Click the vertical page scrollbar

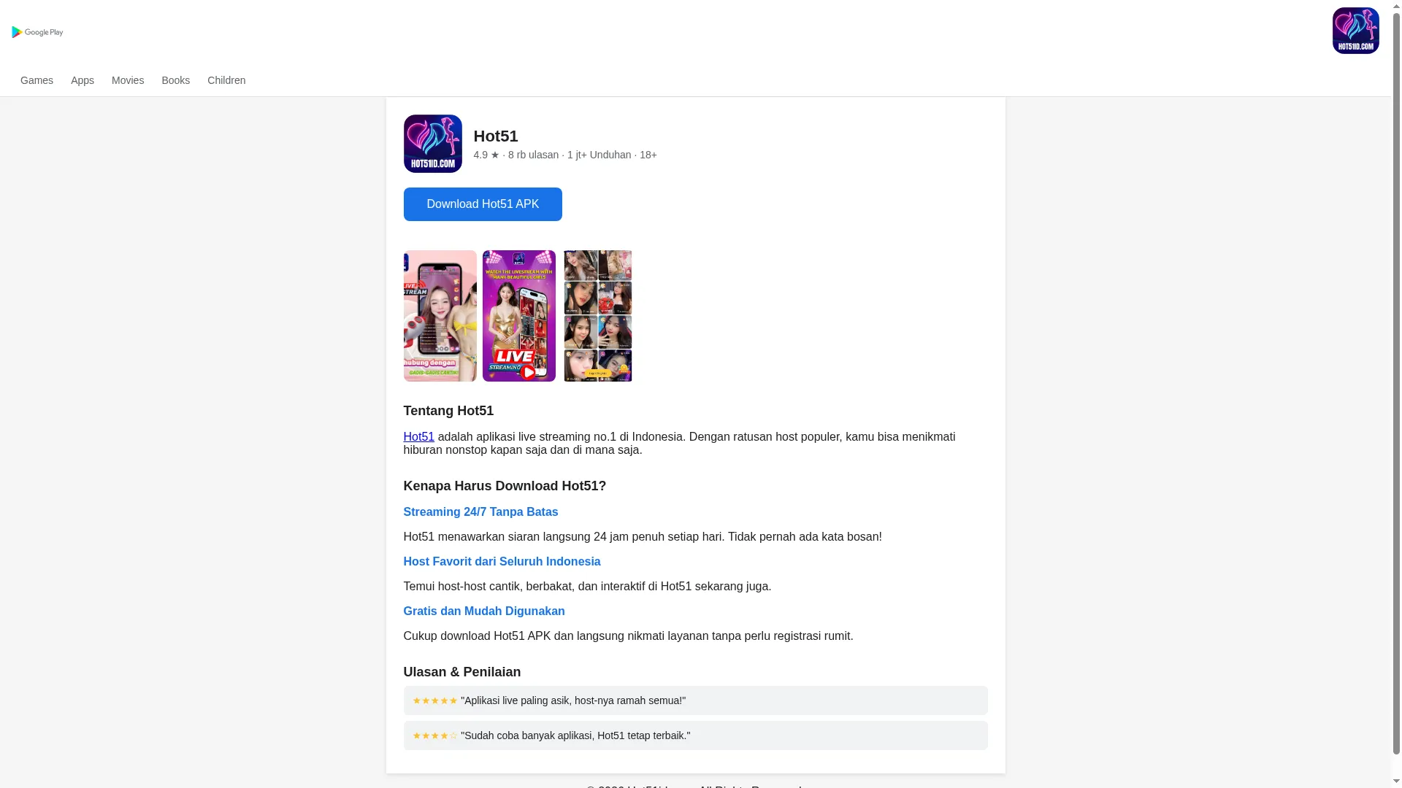[x=1396, y=394]
